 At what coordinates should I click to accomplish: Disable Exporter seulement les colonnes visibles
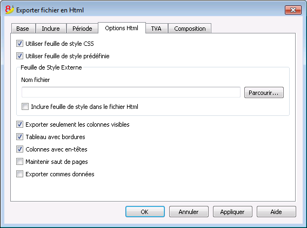coord(19,125)
